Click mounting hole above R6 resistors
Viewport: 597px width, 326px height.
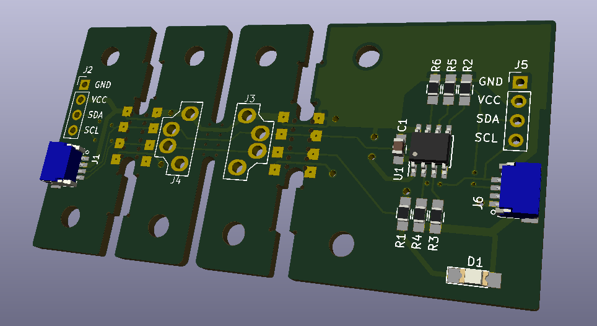(368, 57)
